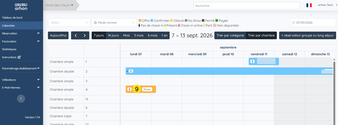
Task: Click room number 11 cell
Action: pyautogui.click(x=102, y=99)
